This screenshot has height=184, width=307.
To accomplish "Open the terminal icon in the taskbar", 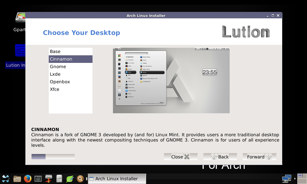I will click(x=38, y=178).
